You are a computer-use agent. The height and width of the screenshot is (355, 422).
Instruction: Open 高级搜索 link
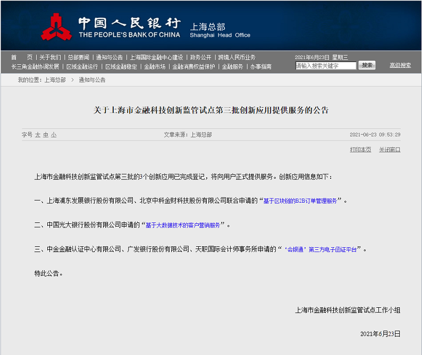pos(400,65)
